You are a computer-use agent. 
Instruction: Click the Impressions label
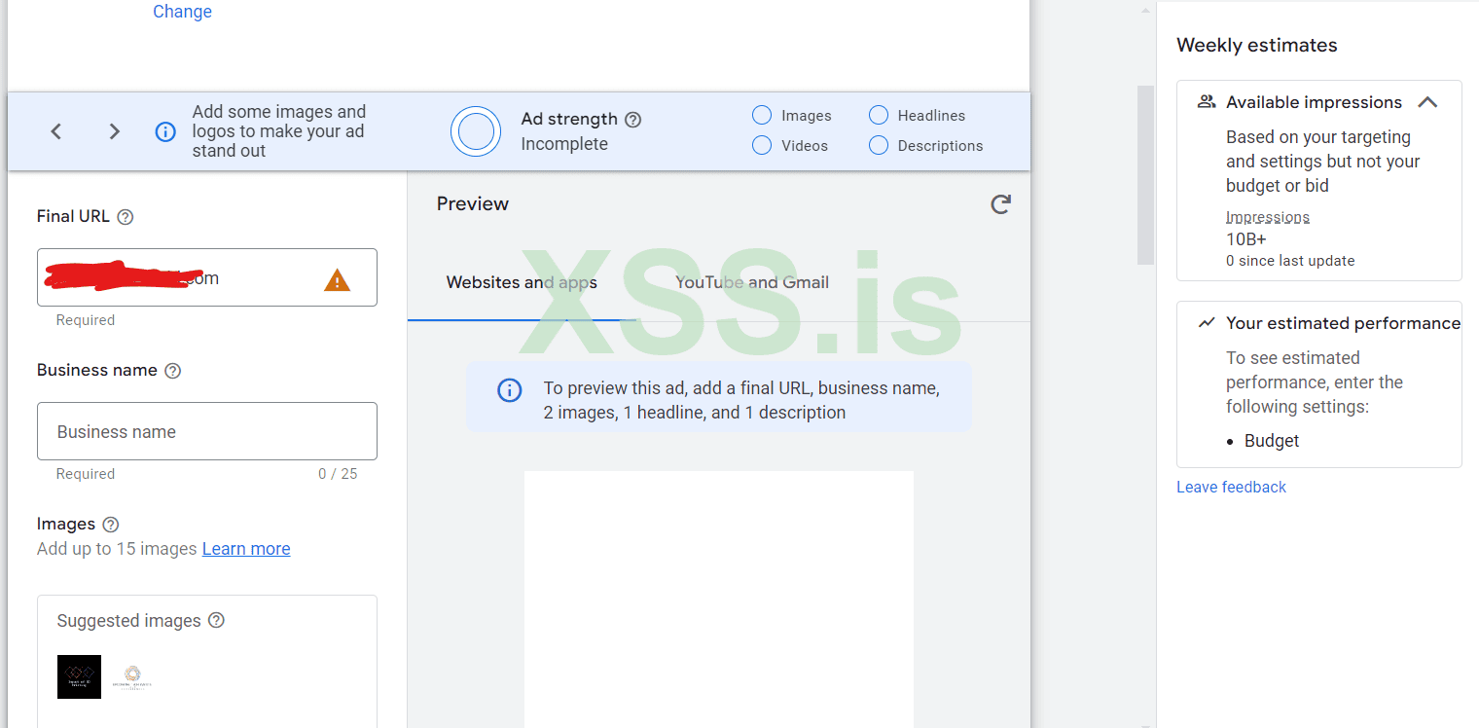1268,217
